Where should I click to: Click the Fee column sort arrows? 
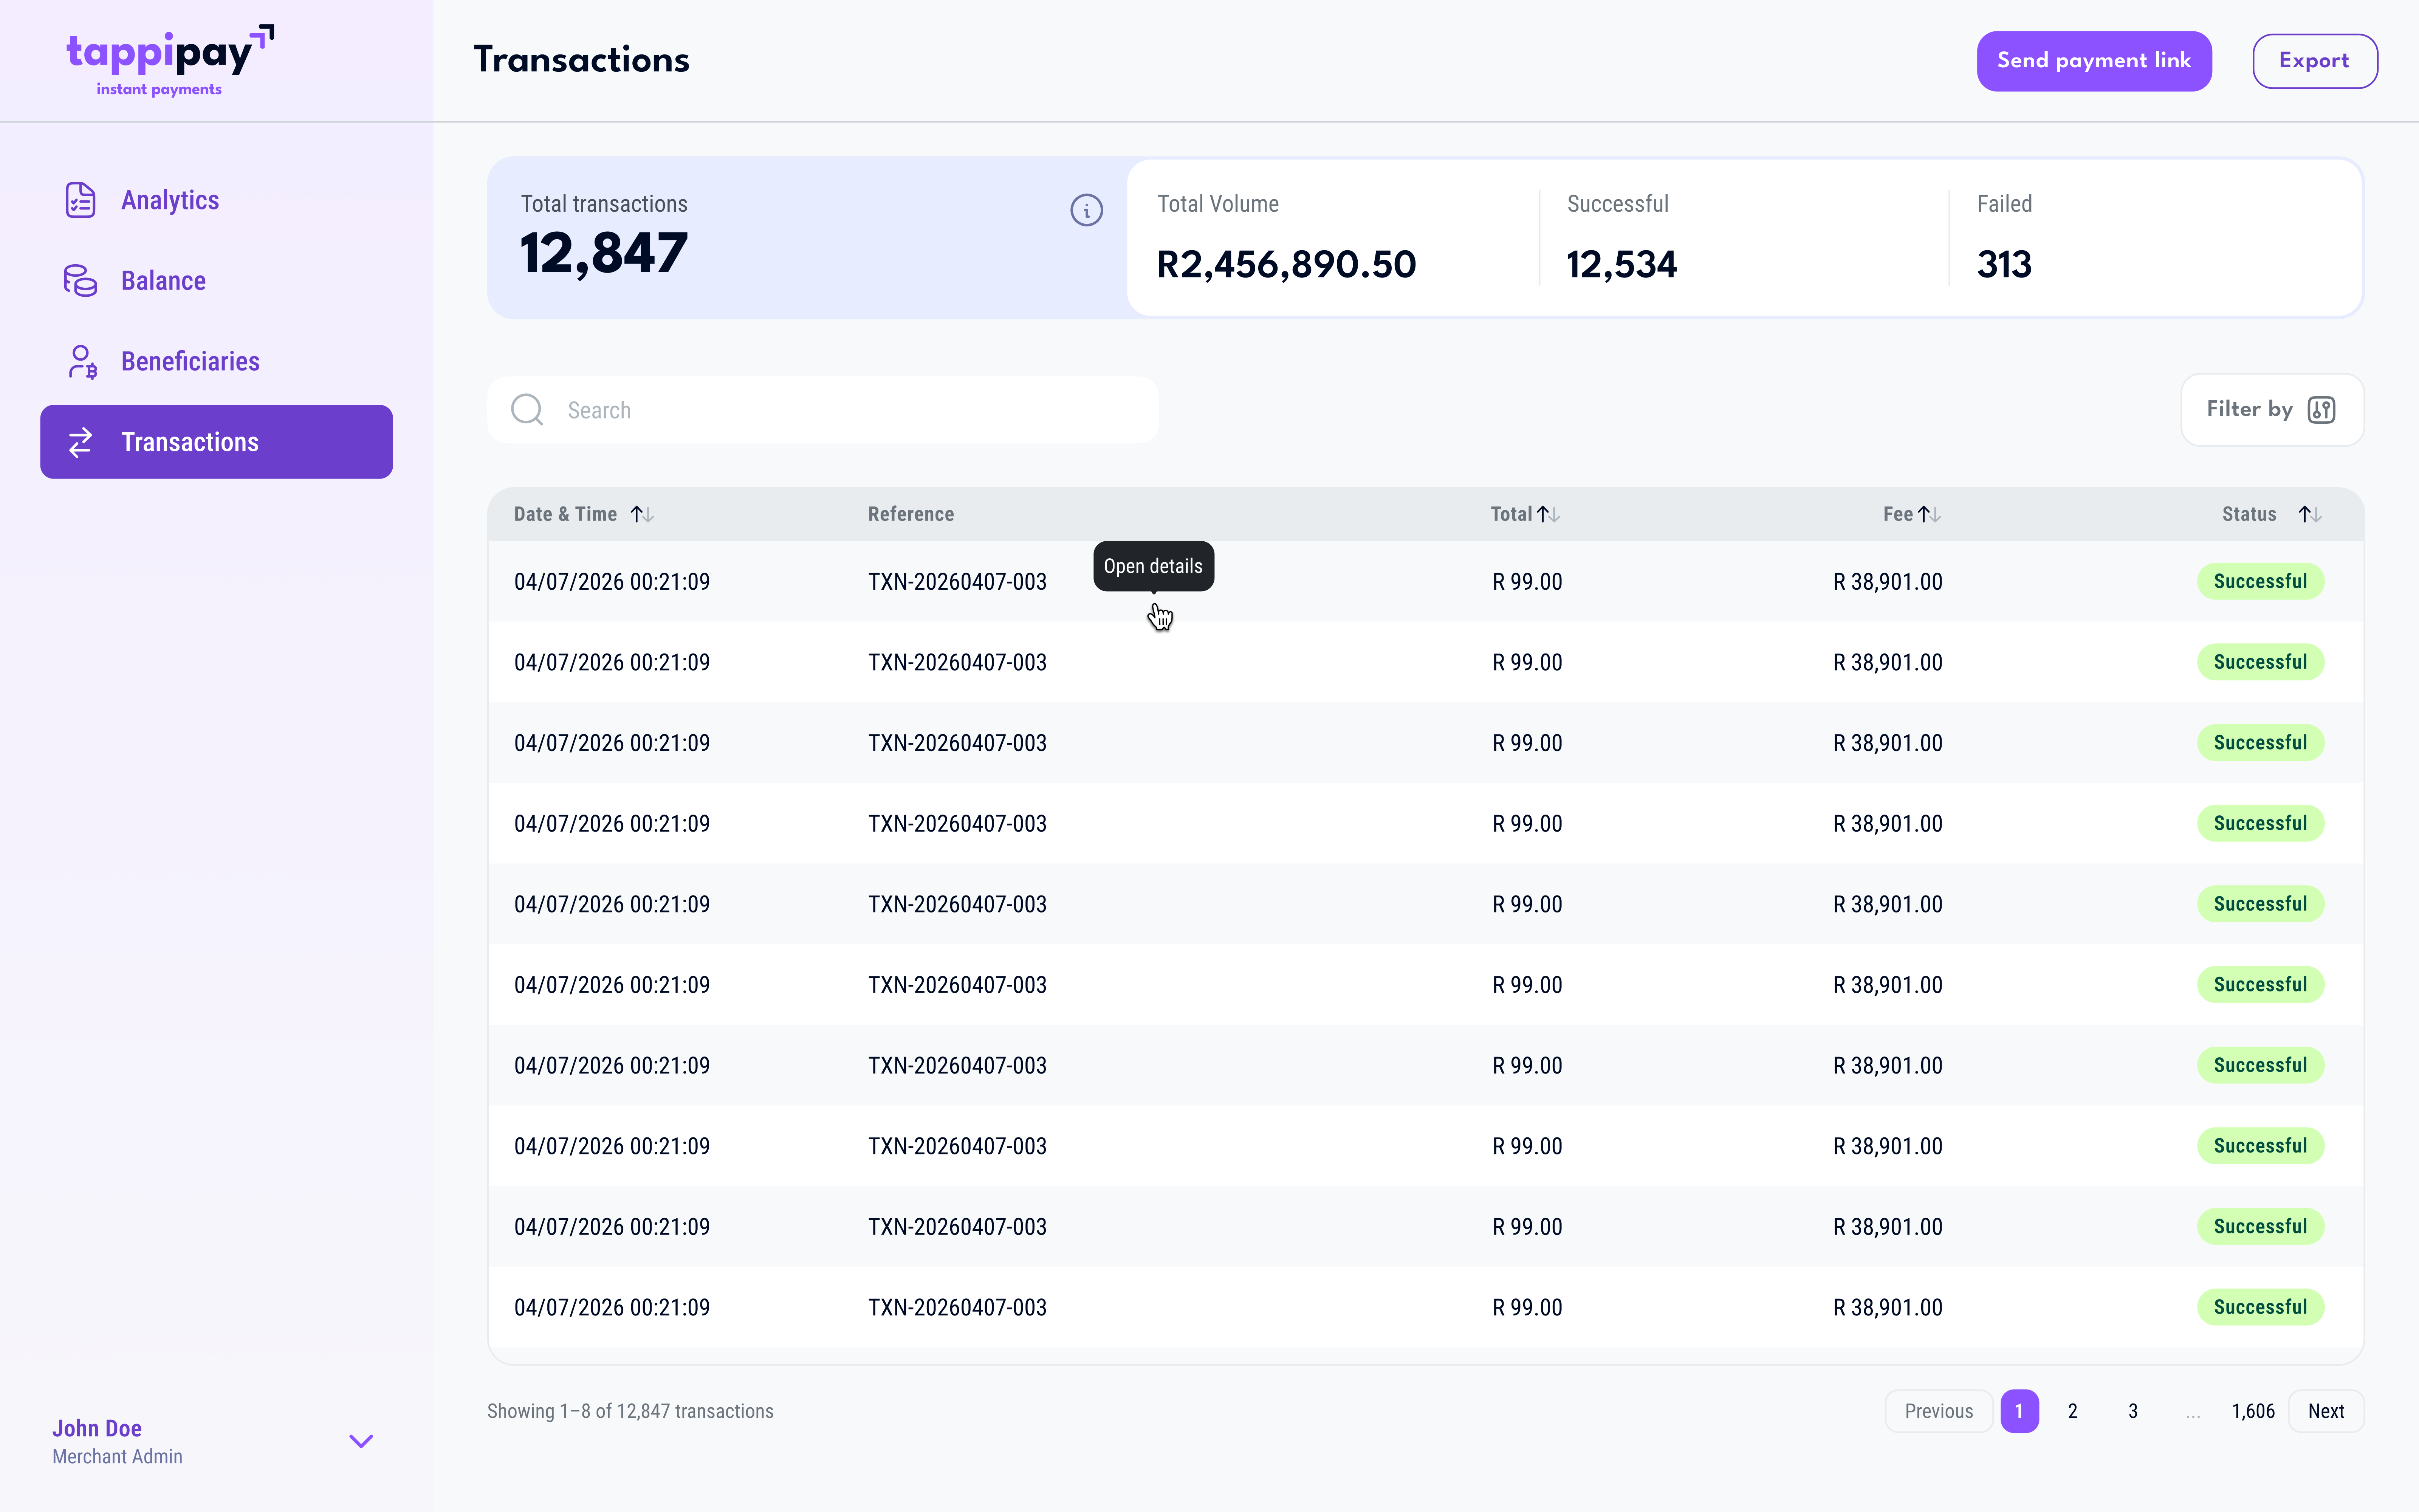click(x=1929, y=514)
